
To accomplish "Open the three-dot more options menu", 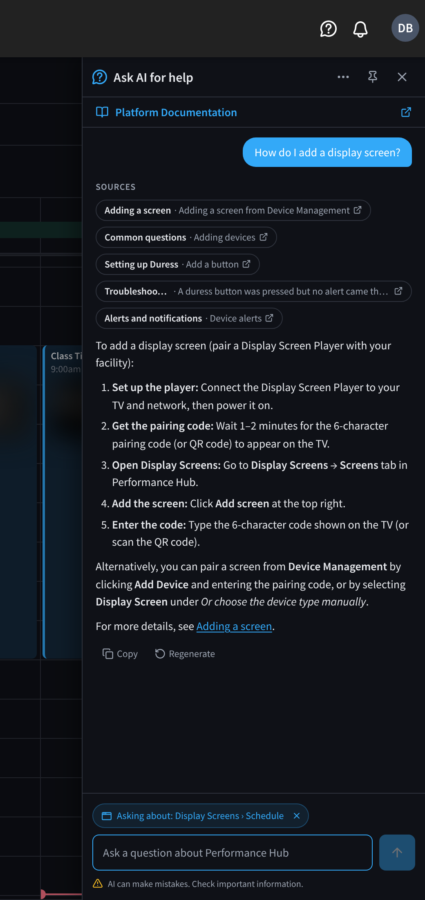I will (x=343, y=77).
